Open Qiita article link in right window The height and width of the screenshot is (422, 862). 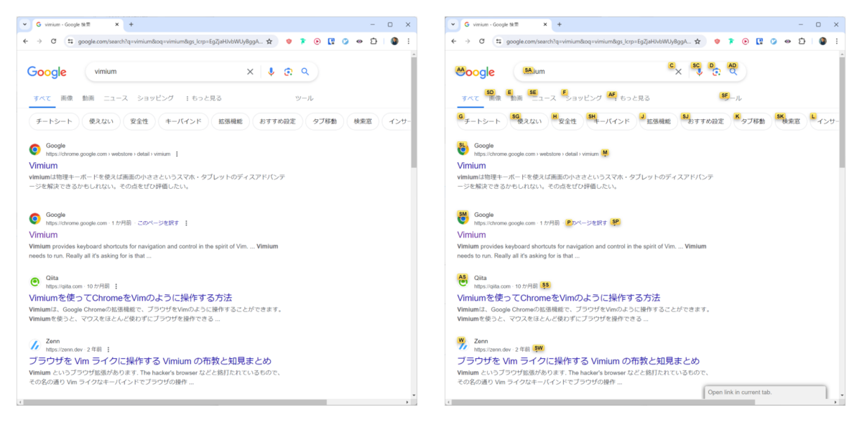tap(558, 298)
